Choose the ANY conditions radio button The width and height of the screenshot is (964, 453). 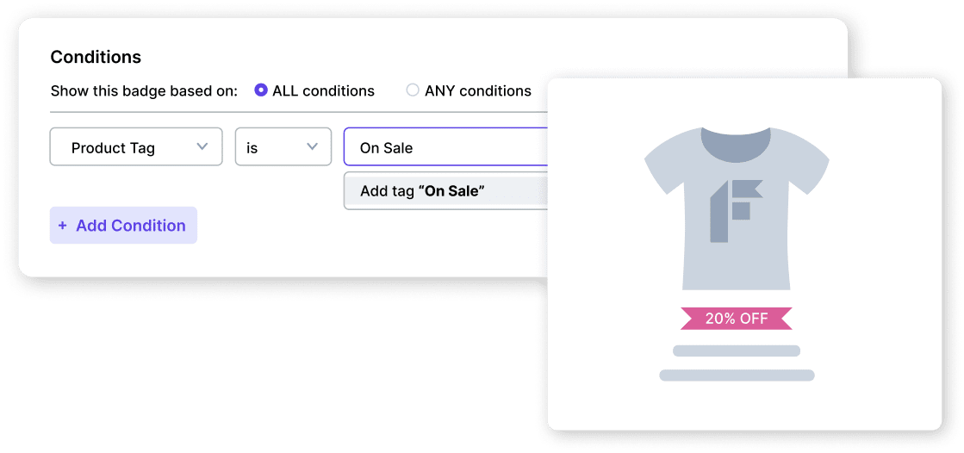[x=413, y=90]
